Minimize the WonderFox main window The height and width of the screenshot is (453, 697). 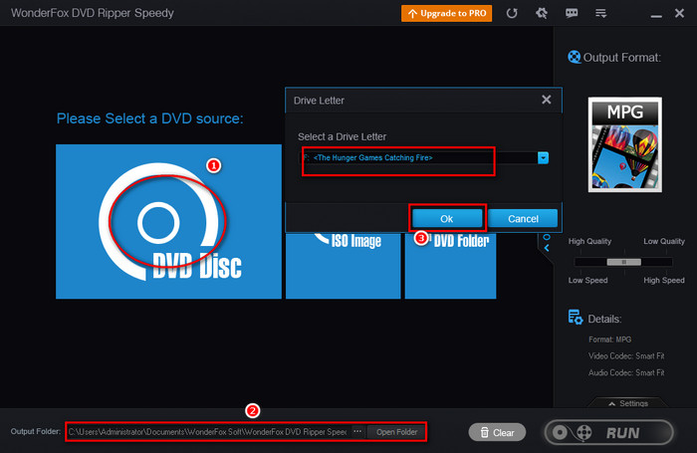coord(656,16)
